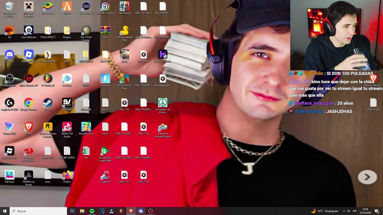Open the Discord desktop shortcut
The image size is (383, 215).
click(10, 56)
